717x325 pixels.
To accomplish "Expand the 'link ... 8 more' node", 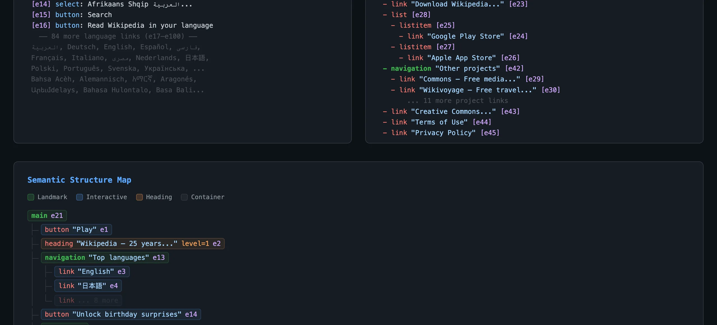I will (88, 300).
